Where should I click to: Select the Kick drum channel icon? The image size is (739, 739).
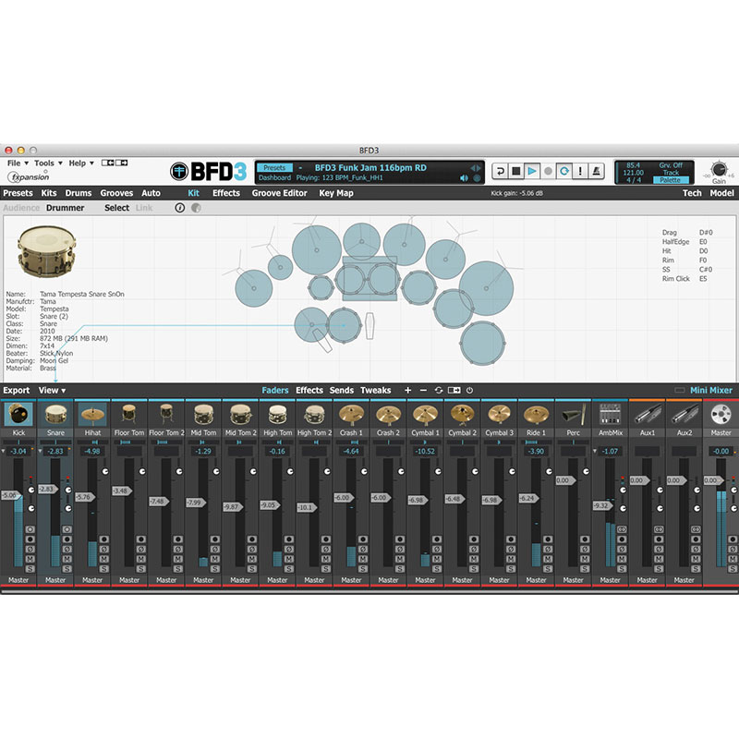(18, 414)
